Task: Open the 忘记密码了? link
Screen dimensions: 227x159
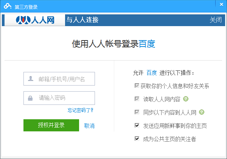Action: click(81, 110)
